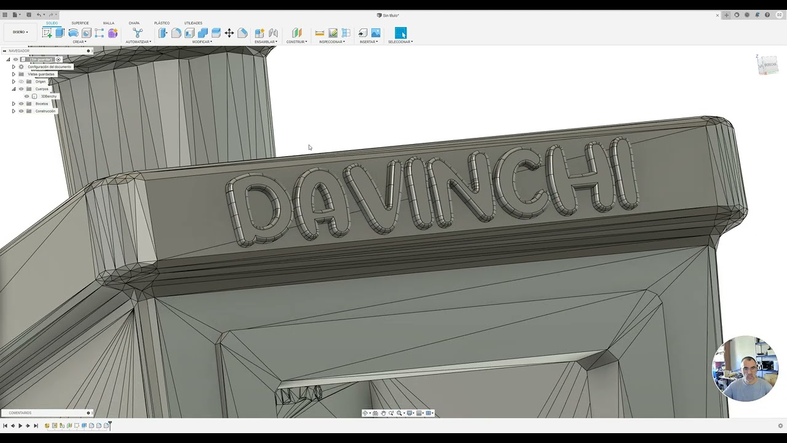This screenshot has height=443, width=787.
Task: Hide the Bocetos folder
Action: (x=21, y=104)
